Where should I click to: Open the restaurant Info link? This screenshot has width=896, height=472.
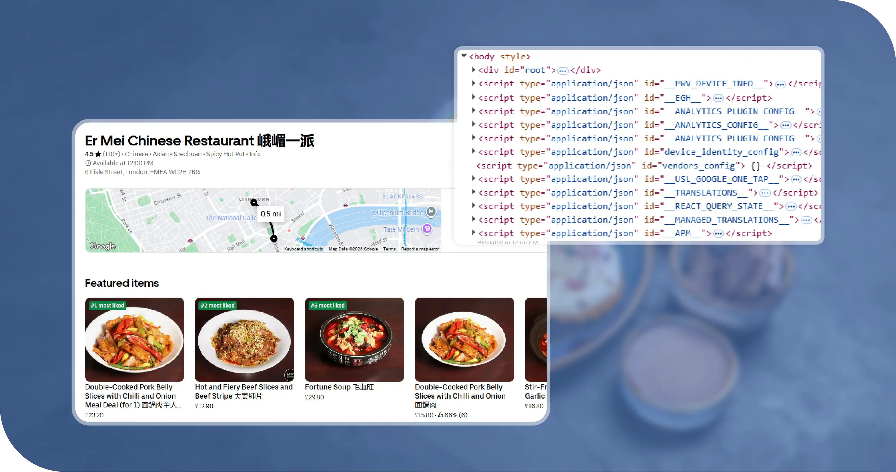pyautogui.click(x=255, y=154)
